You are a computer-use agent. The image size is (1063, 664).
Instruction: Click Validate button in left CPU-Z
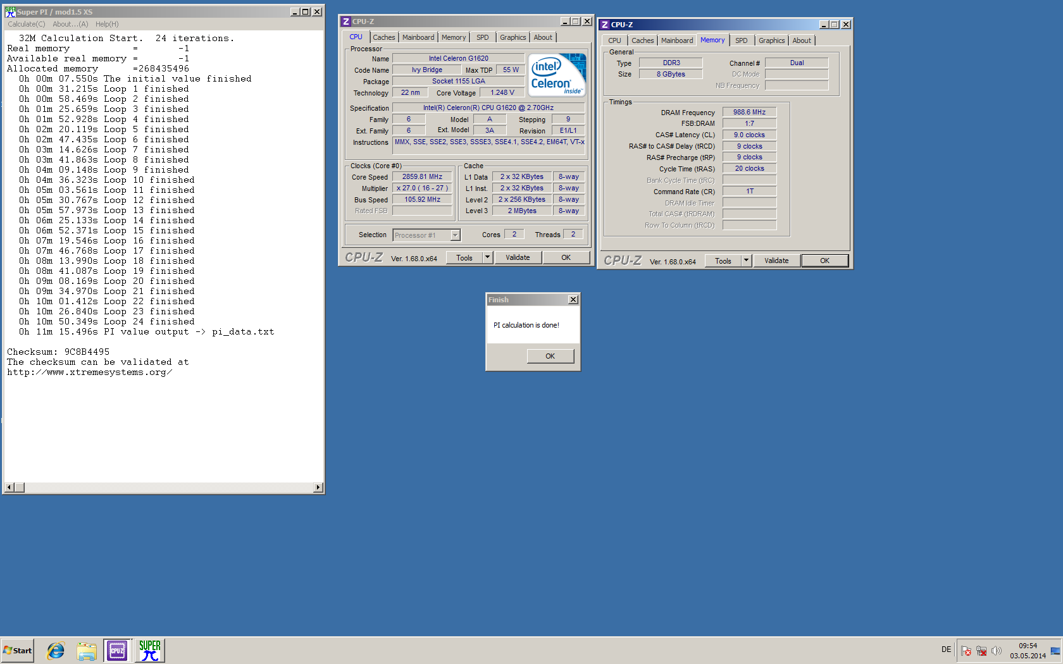coord(518,257)
